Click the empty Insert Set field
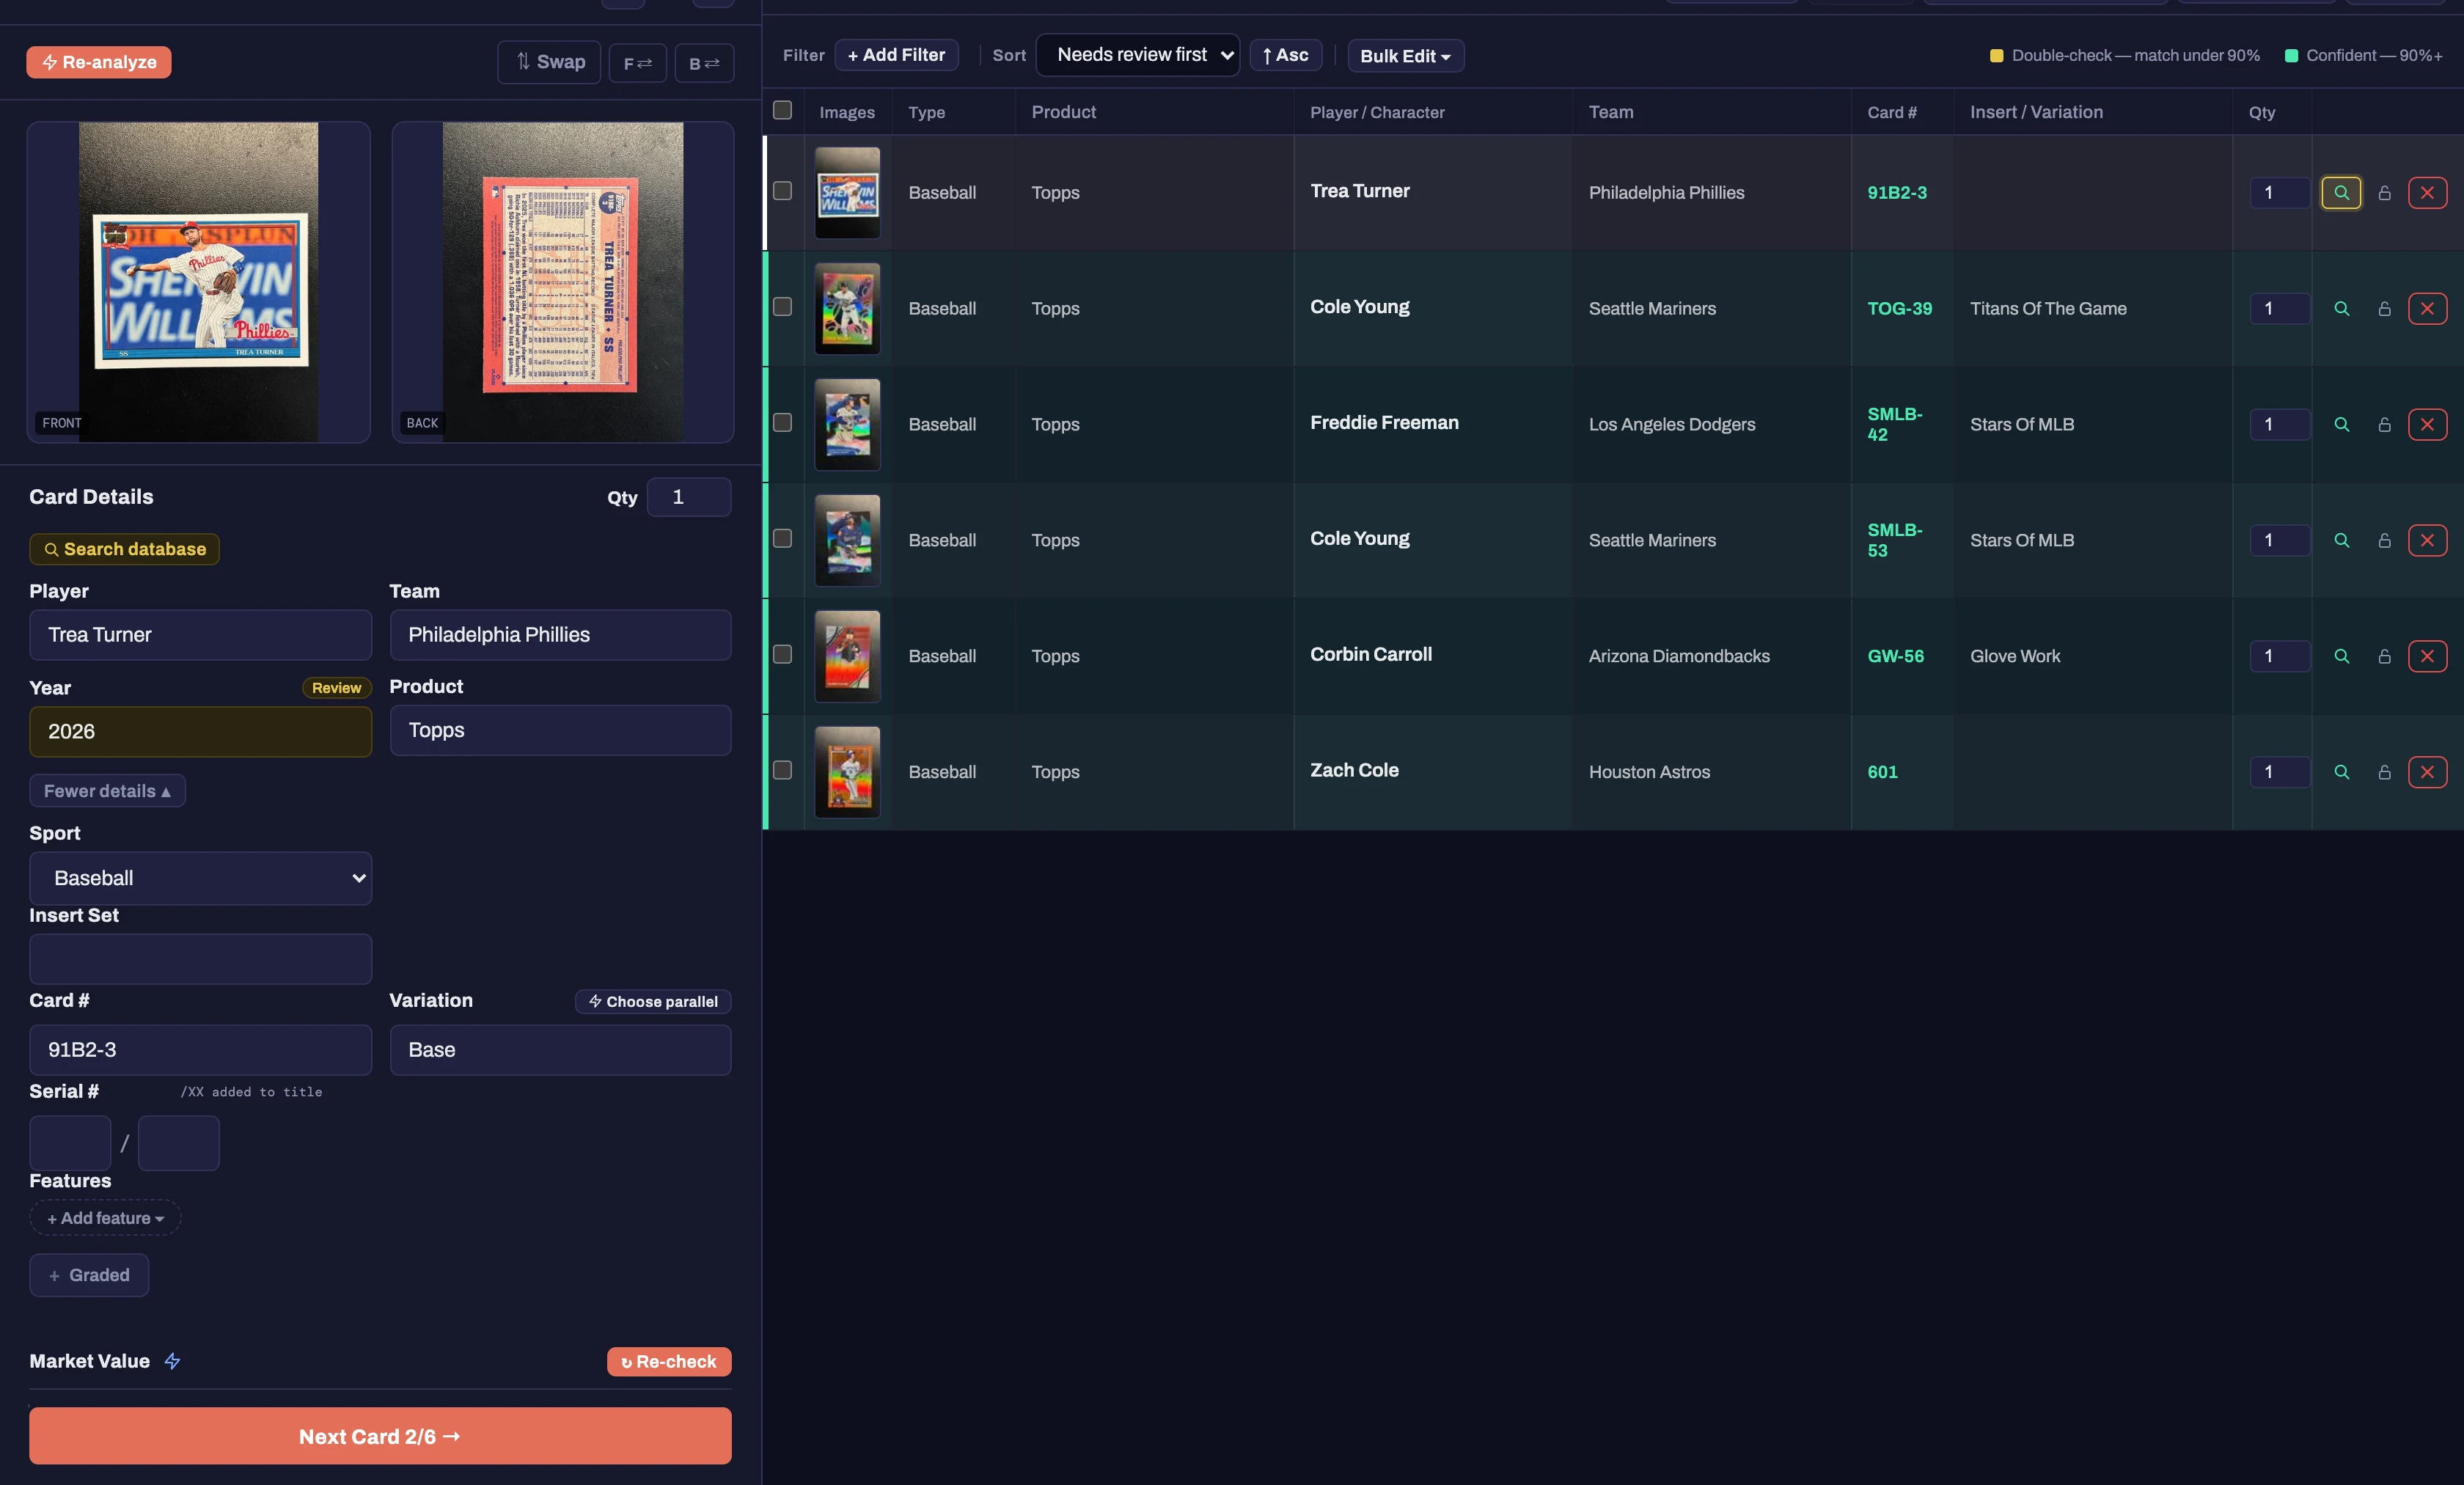 point(201,959)
